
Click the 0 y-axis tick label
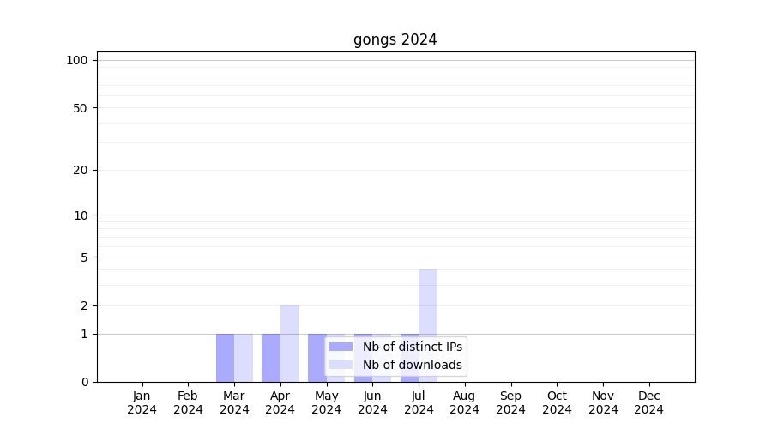tap(84, 382)
